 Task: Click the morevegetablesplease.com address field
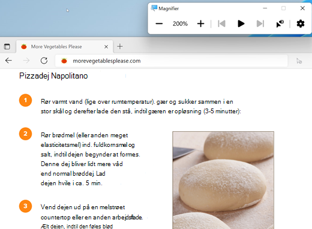click(x=172, y=61)
